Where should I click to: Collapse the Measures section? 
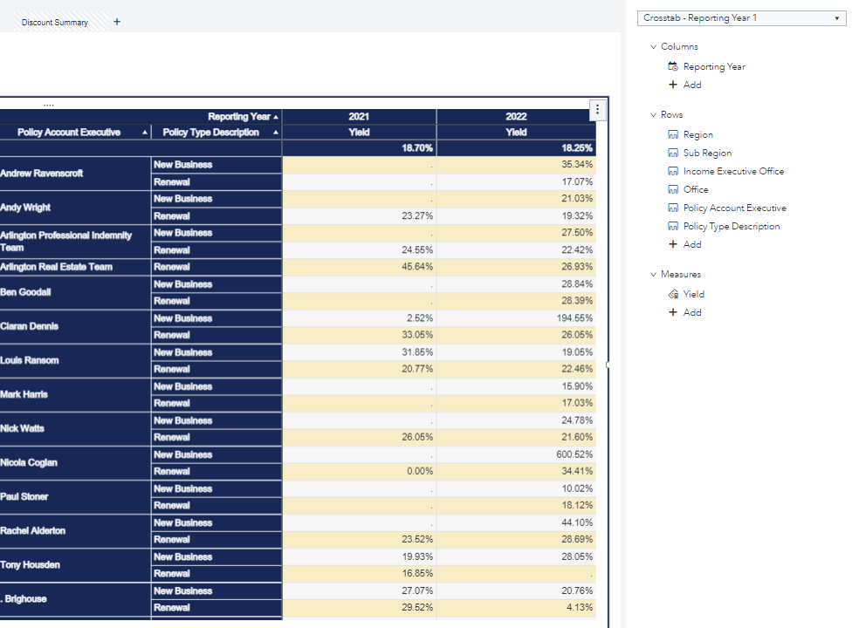(x=653, y=274)
